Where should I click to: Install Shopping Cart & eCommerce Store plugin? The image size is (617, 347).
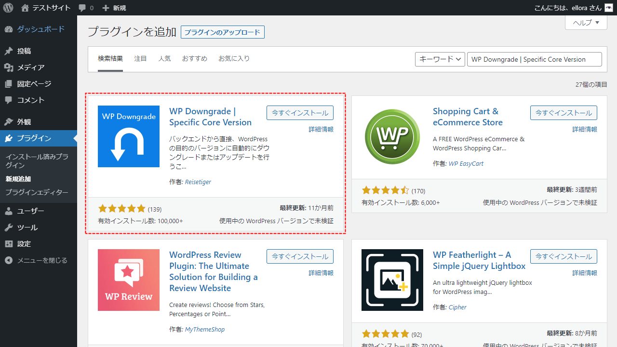click(563, 113)
